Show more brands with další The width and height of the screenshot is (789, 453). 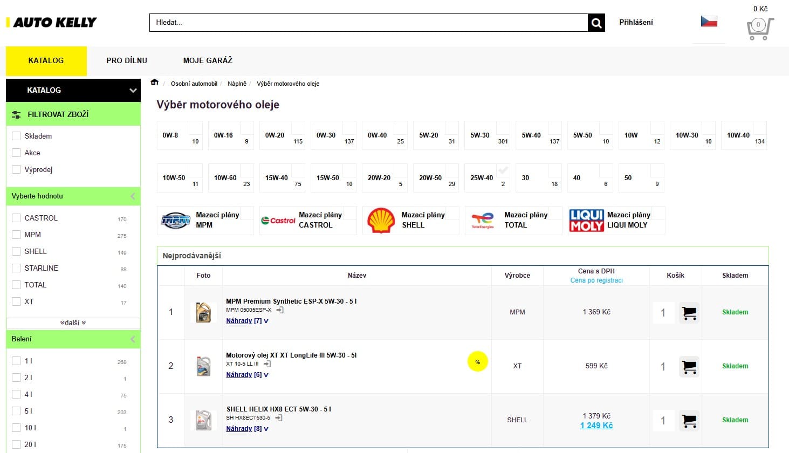tap(73, 322)
